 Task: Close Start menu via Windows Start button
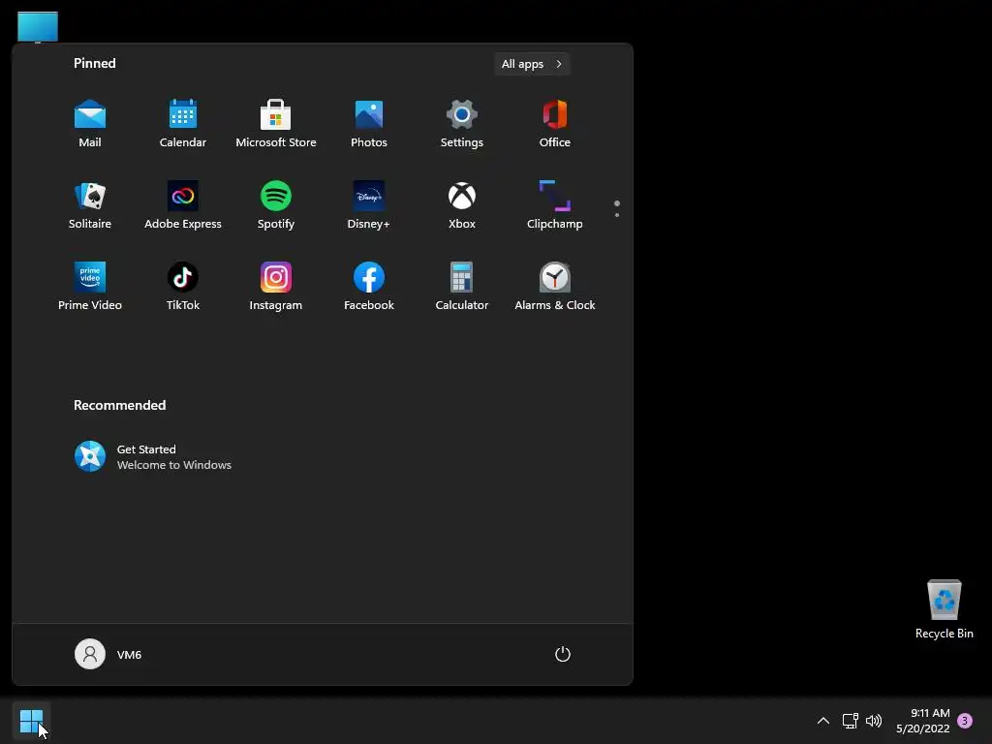click(x=31, y=721)
